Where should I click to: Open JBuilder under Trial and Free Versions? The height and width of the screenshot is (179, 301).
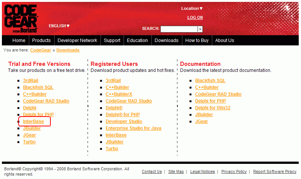[32, 128]
